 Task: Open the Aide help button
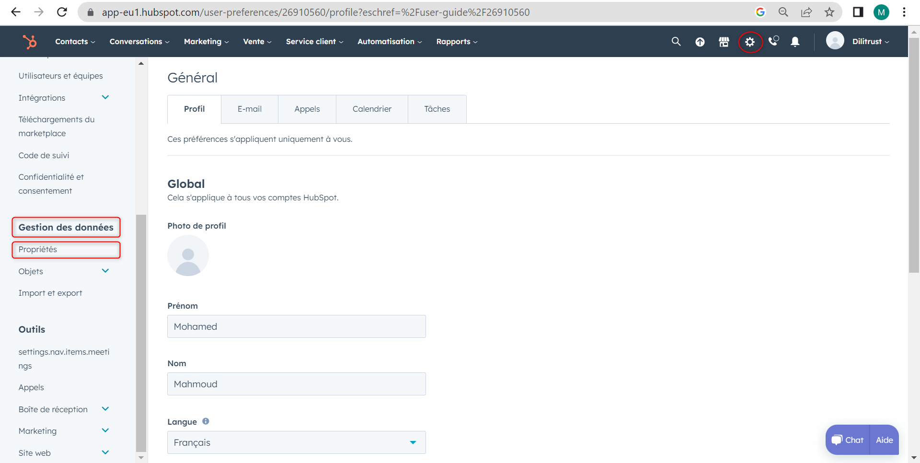[x=884, y=440]
